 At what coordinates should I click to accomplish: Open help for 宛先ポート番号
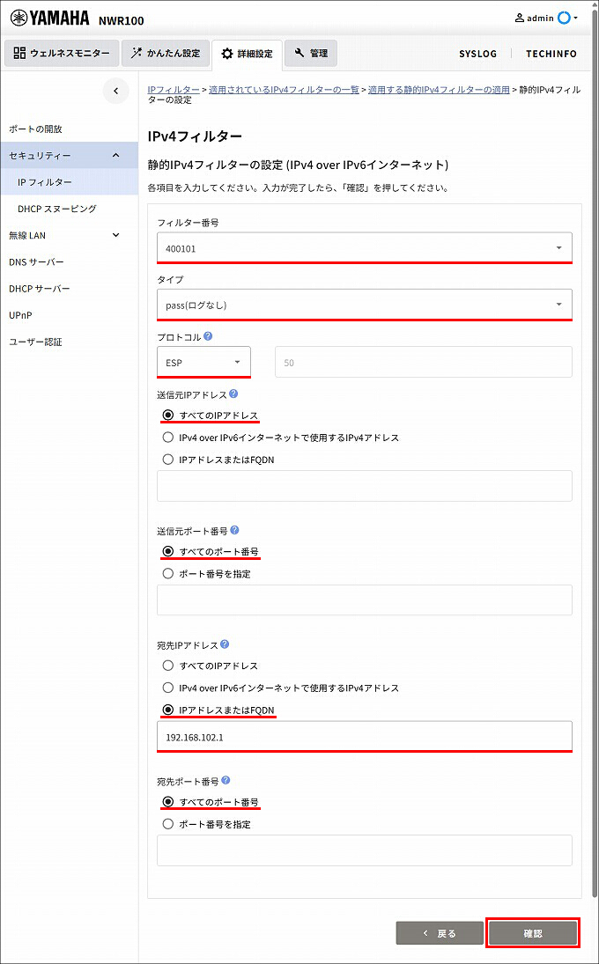coord(226,781)
